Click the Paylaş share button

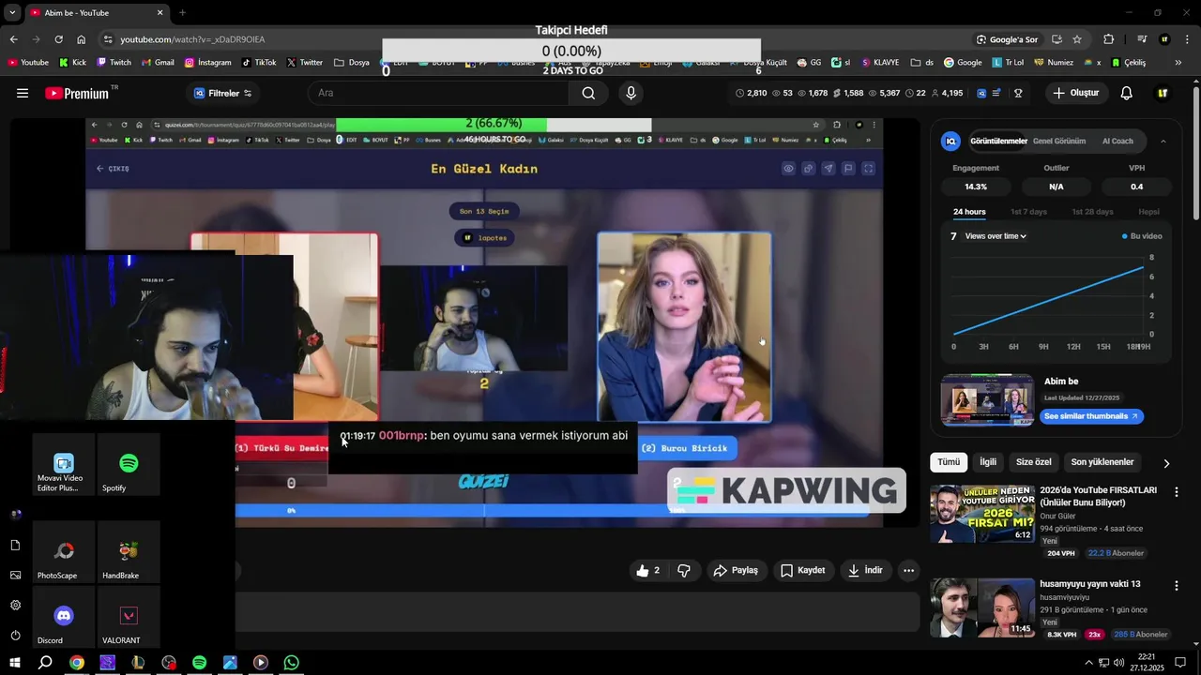pos(736,570)
